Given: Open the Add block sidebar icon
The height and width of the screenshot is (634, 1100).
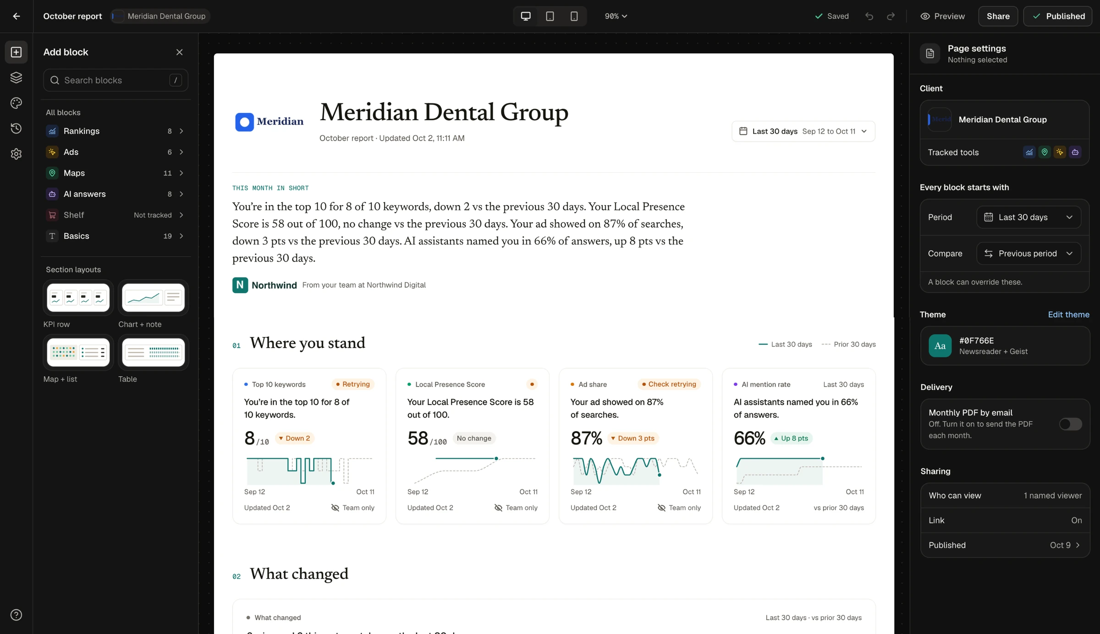Looking at the screenshot, I should coord(16,52).
